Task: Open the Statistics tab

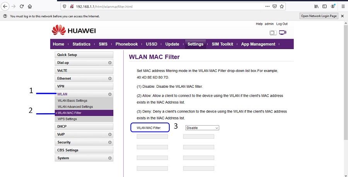Action: (82, 44)
